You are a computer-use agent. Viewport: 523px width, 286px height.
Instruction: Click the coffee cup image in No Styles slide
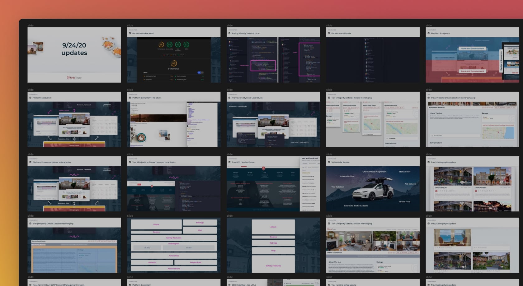(x=141, y=137)
